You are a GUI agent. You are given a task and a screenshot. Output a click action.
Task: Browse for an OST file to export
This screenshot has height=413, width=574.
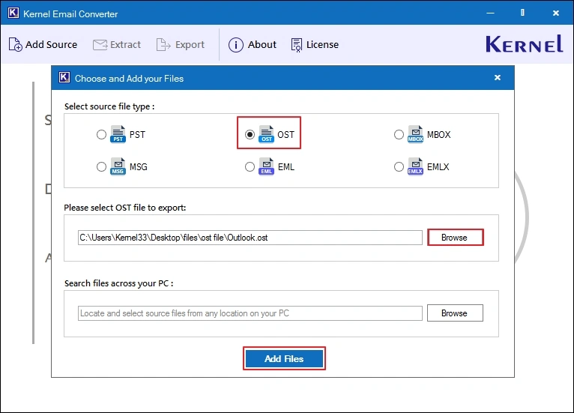click(455, 238)
